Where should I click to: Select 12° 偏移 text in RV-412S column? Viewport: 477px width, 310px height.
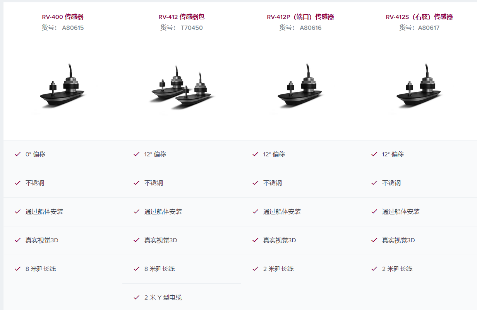(393, 154)
